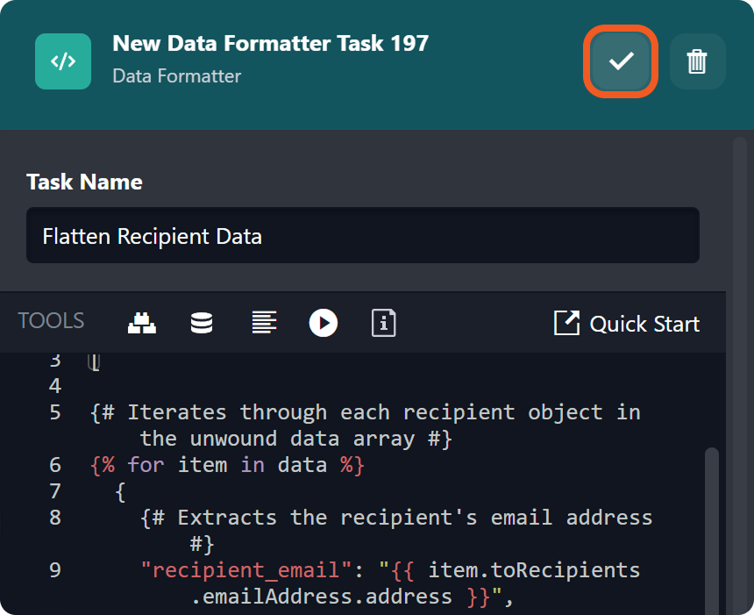754x615 pixels.
Task: Click the Data Formatter code icon
Action: coord(63,61)
